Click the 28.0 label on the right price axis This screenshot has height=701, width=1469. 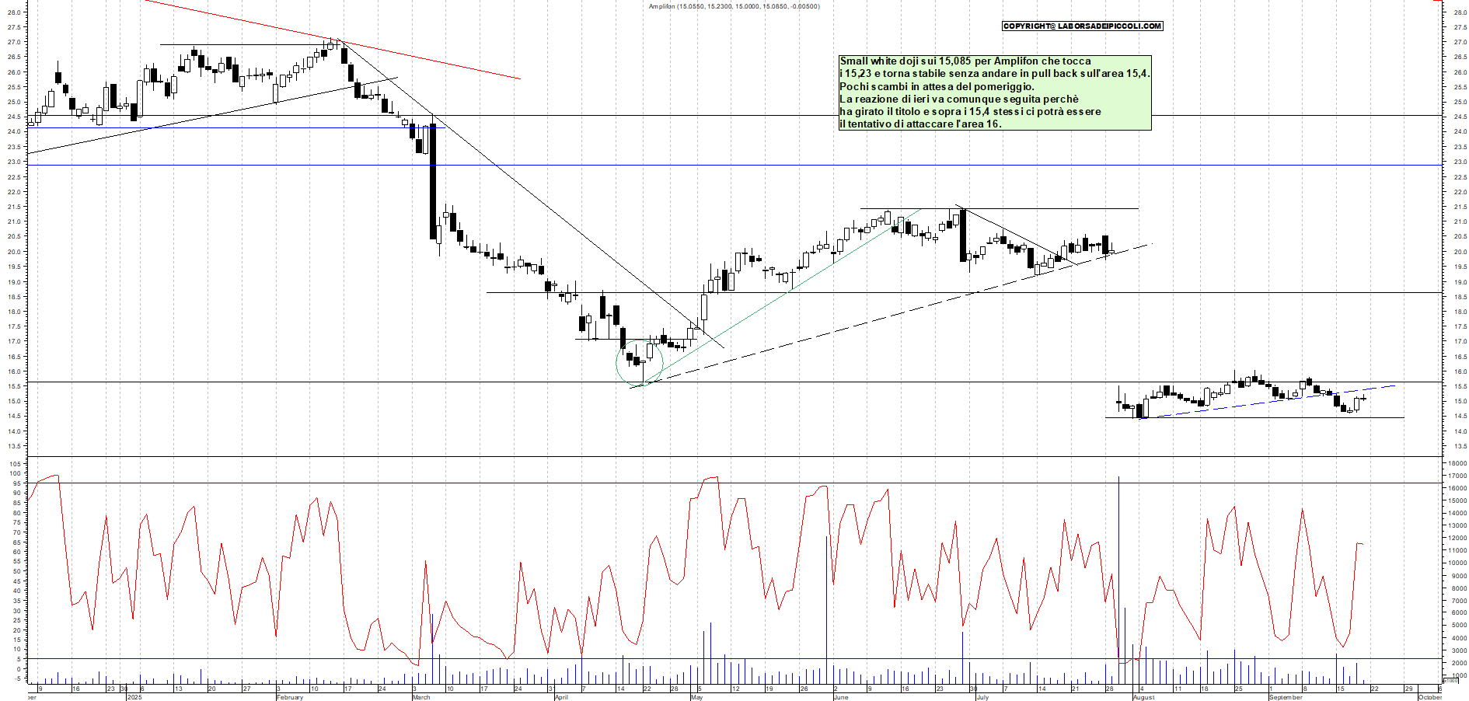click(1460, 12)
